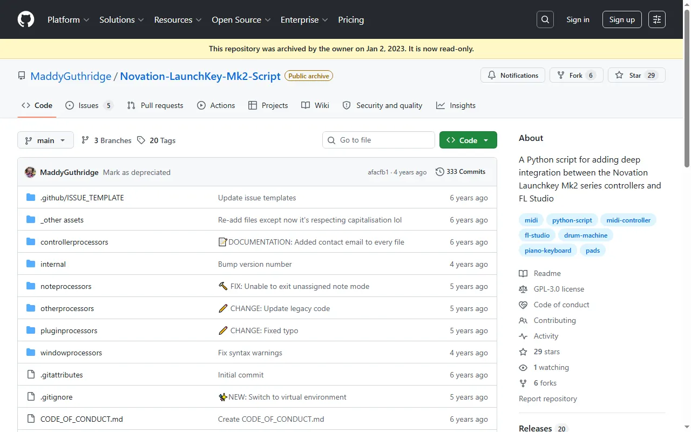View 3 Branches
Viewport: 691px width, 432px height.
point(106,140)
